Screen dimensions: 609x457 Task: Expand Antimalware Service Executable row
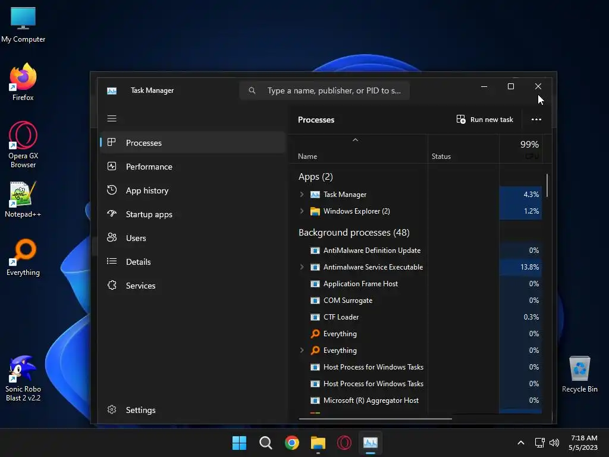[302, 267]
